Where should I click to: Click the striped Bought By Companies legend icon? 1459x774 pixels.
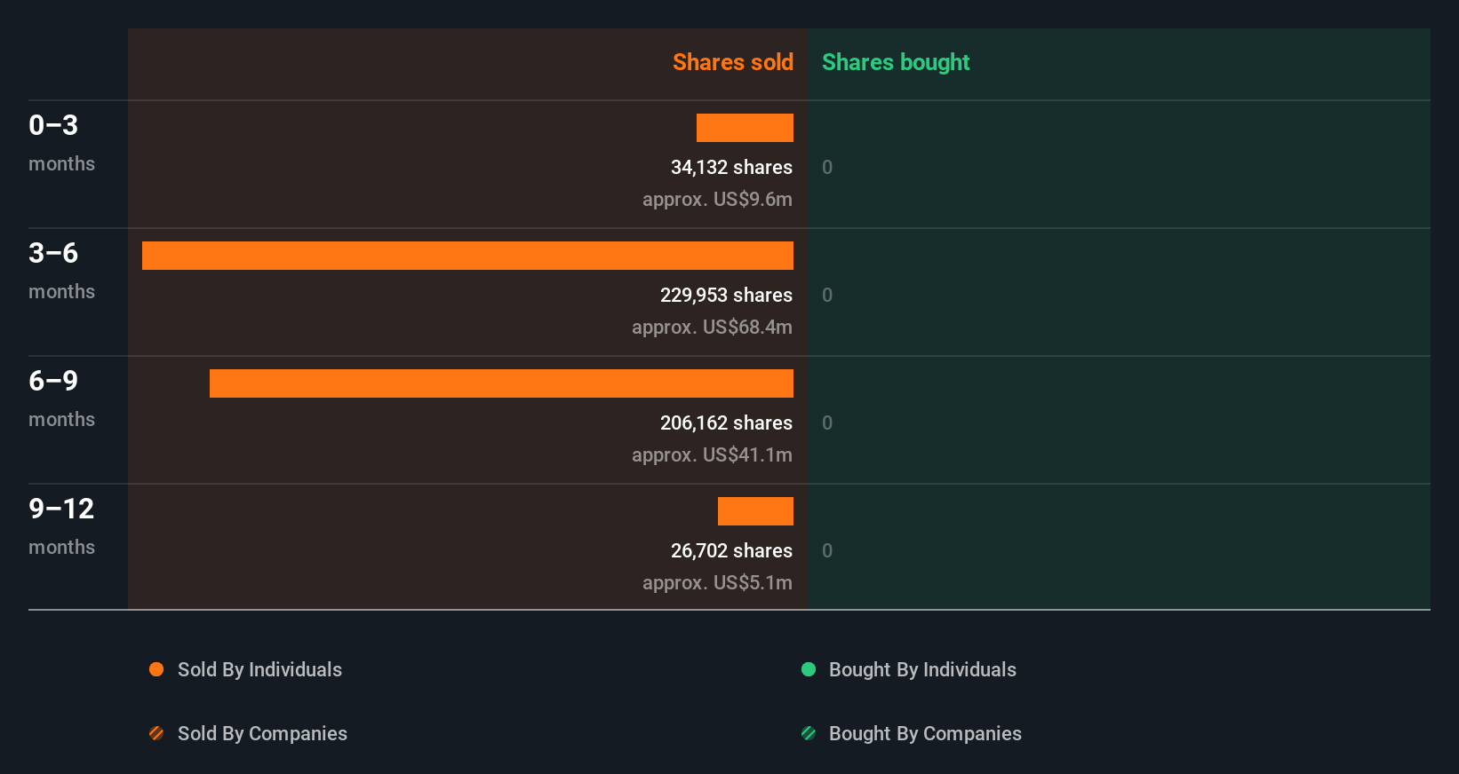click(809, 733)
